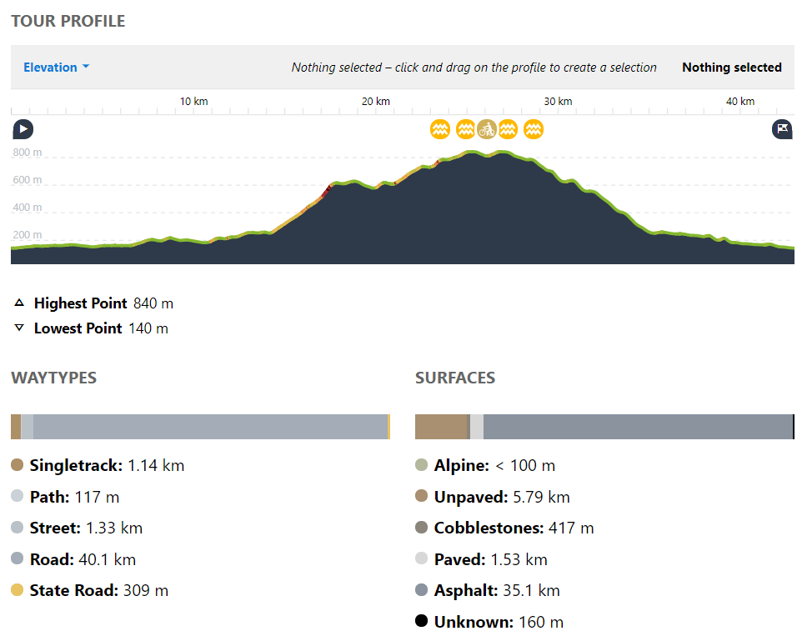Viewport: 797px width, 636px height.
Task: Click the Singletrack legend color dot
Action: [18, 465]
